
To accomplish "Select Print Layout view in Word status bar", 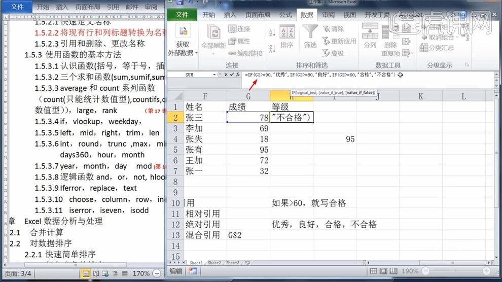I will pos(86,274).
